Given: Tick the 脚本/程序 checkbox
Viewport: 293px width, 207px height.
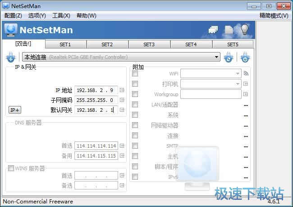Looking at the screenshot, I should coord(135,166).
